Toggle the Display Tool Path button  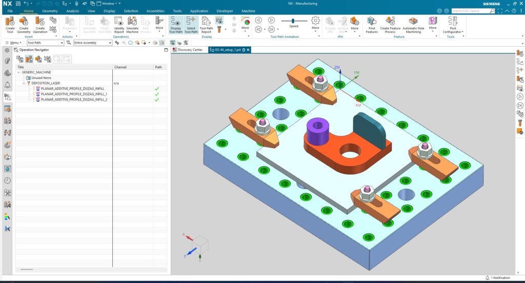point(176,24)
